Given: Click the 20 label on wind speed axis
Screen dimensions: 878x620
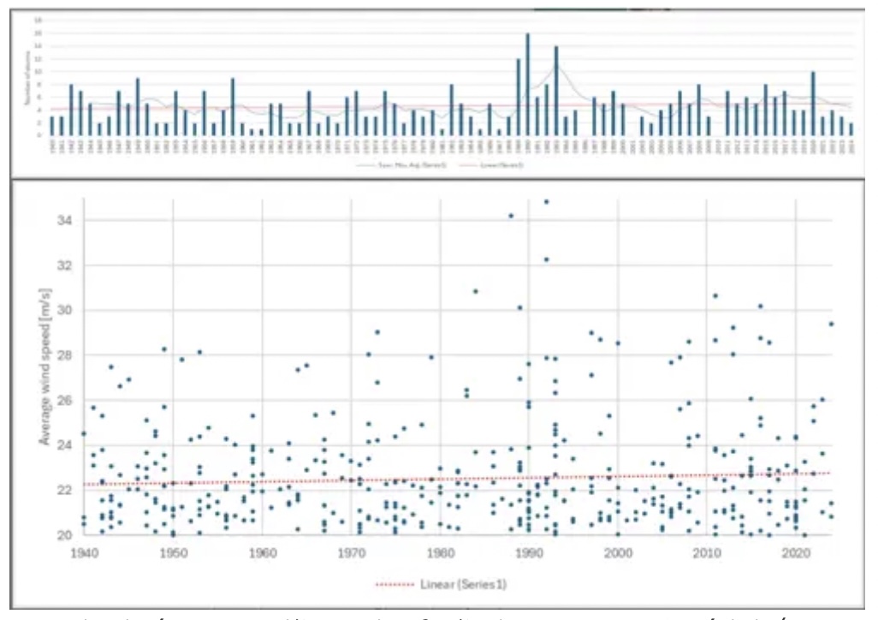Looking at the screenshot, I should 65,535.
